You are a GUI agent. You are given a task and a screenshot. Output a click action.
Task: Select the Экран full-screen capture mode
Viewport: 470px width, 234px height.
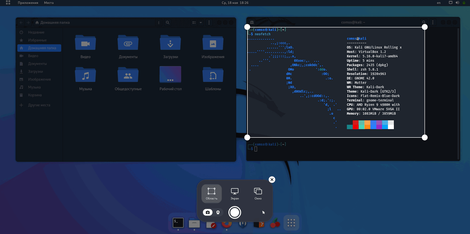235,194
